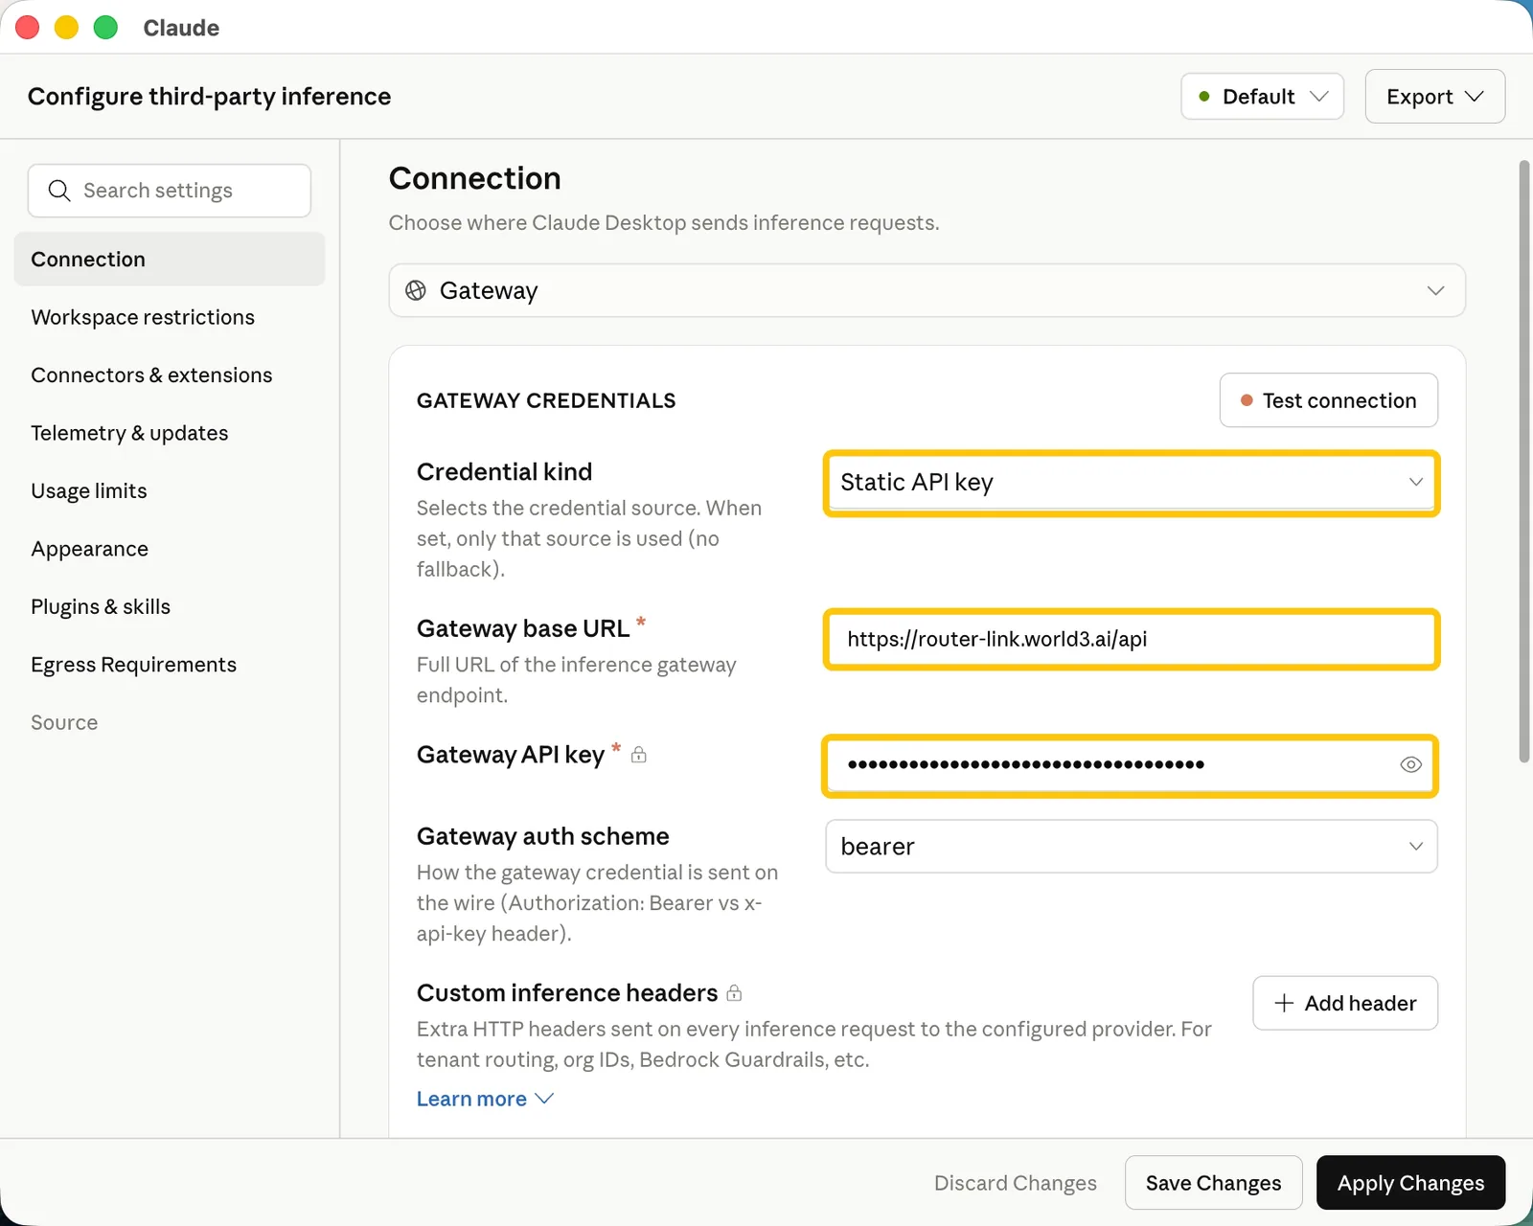This screenshot has width=1533, height=1226.
Task: Expand the Learn more chevron
Action: click(x=544, y=1099)
